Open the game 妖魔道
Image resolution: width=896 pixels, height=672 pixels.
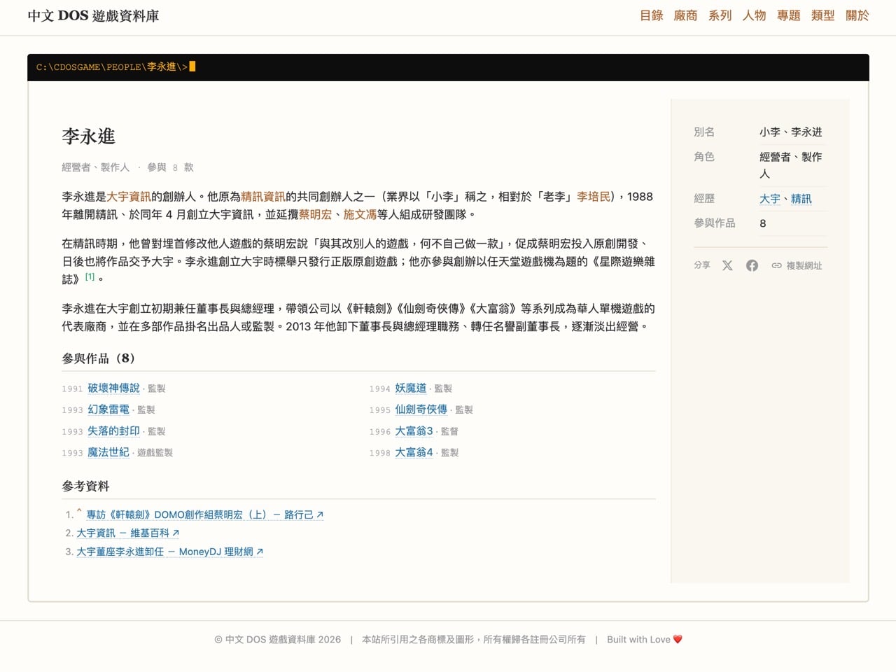410,388
